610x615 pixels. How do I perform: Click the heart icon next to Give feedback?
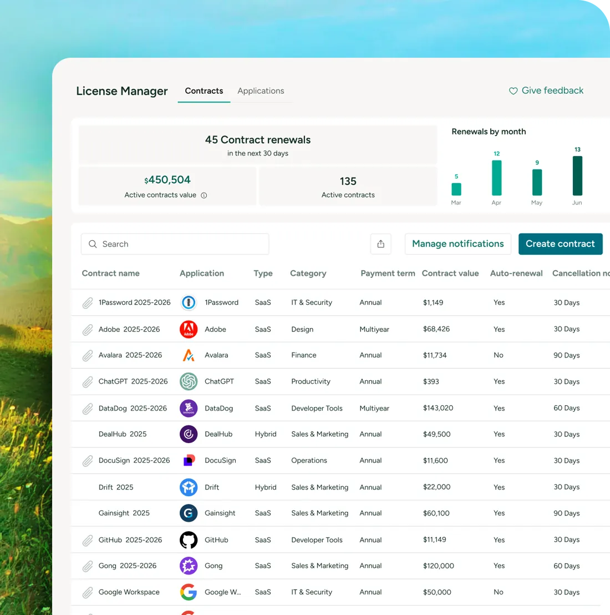[513, 91]
